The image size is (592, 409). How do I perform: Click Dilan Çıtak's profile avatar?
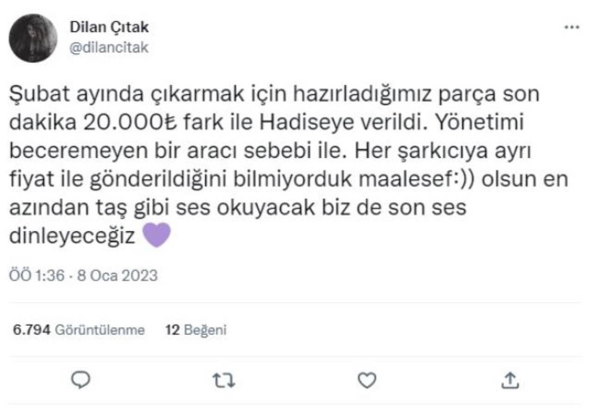[33, 38]
